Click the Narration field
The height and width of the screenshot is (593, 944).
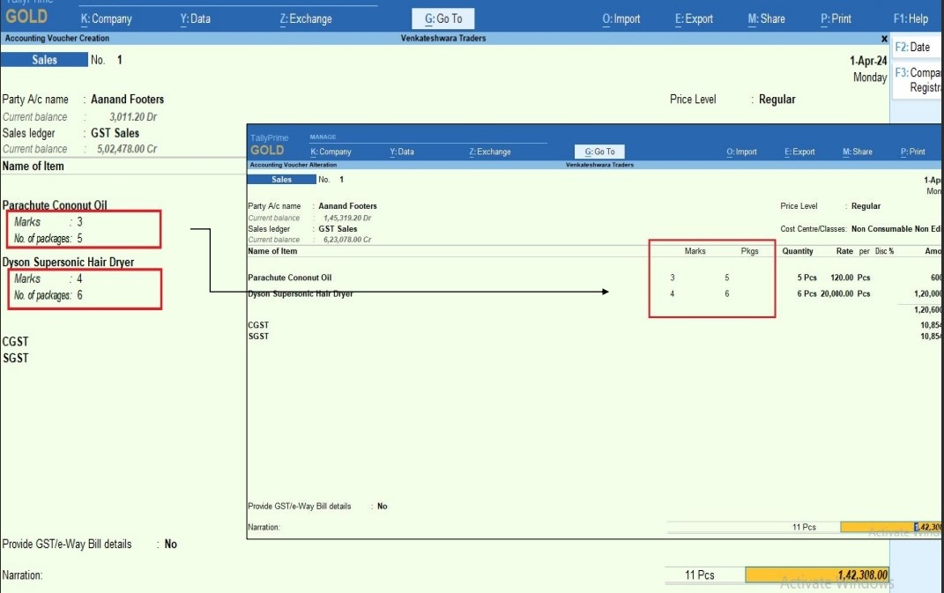click(x=264, y=575)
